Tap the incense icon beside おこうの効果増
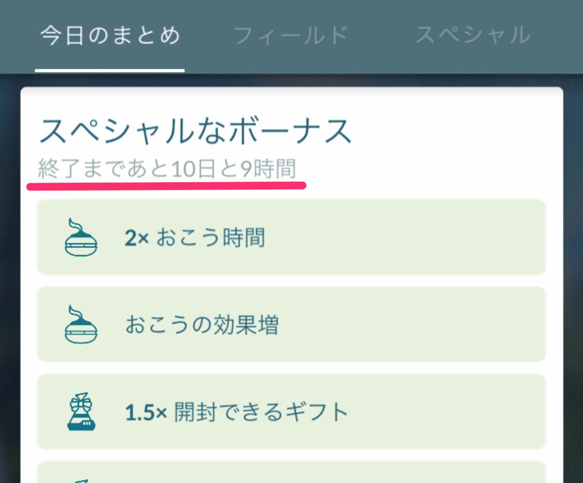Screen dimensions: 583x483 81,325
